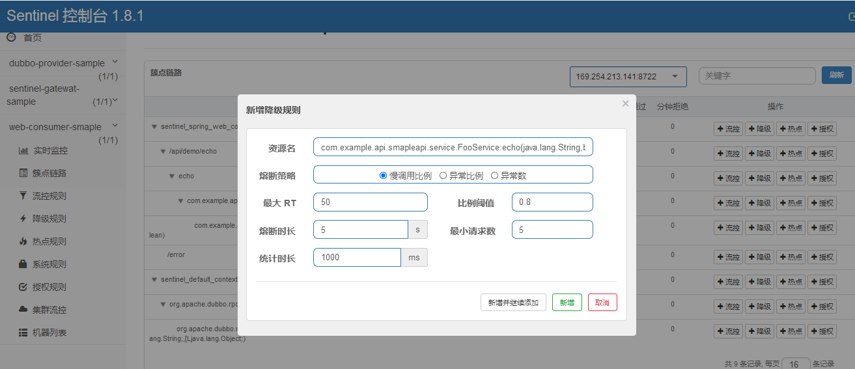Click the 资源名 input field
This screenshot has width=855, height=369.
click(453, 148)
